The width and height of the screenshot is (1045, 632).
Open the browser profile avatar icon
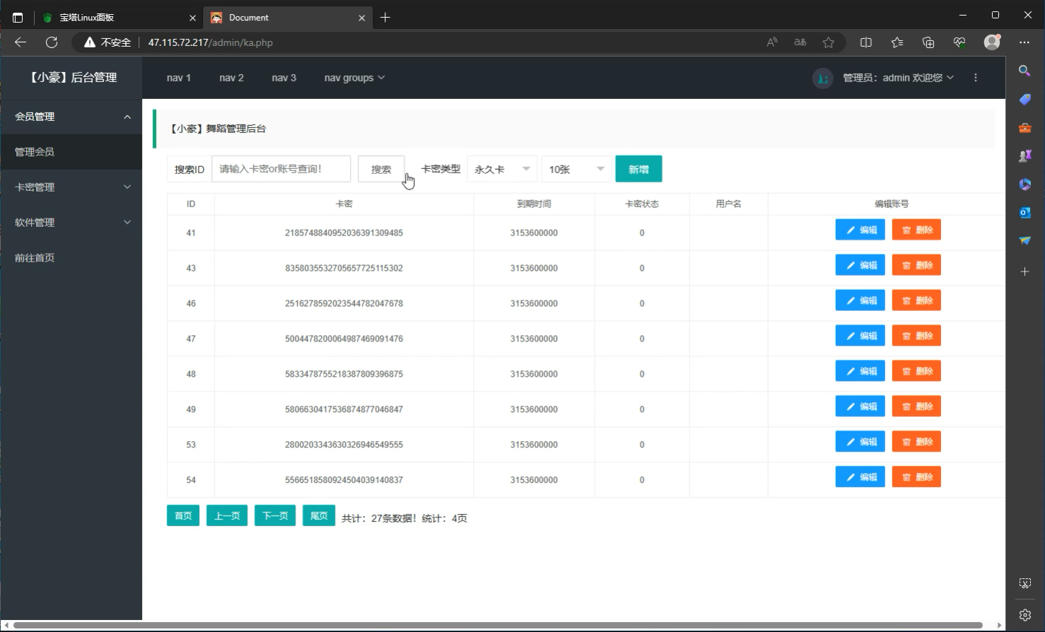pyautogui.click(x=992, y=42)
